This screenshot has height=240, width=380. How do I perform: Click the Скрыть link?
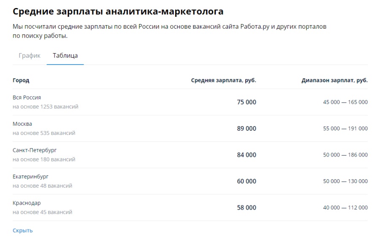23,230
